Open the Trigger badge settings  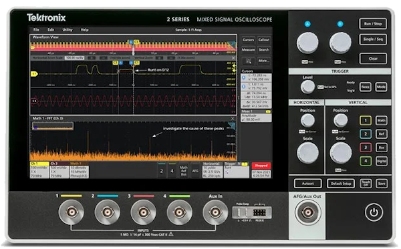(x=237, y=170)
